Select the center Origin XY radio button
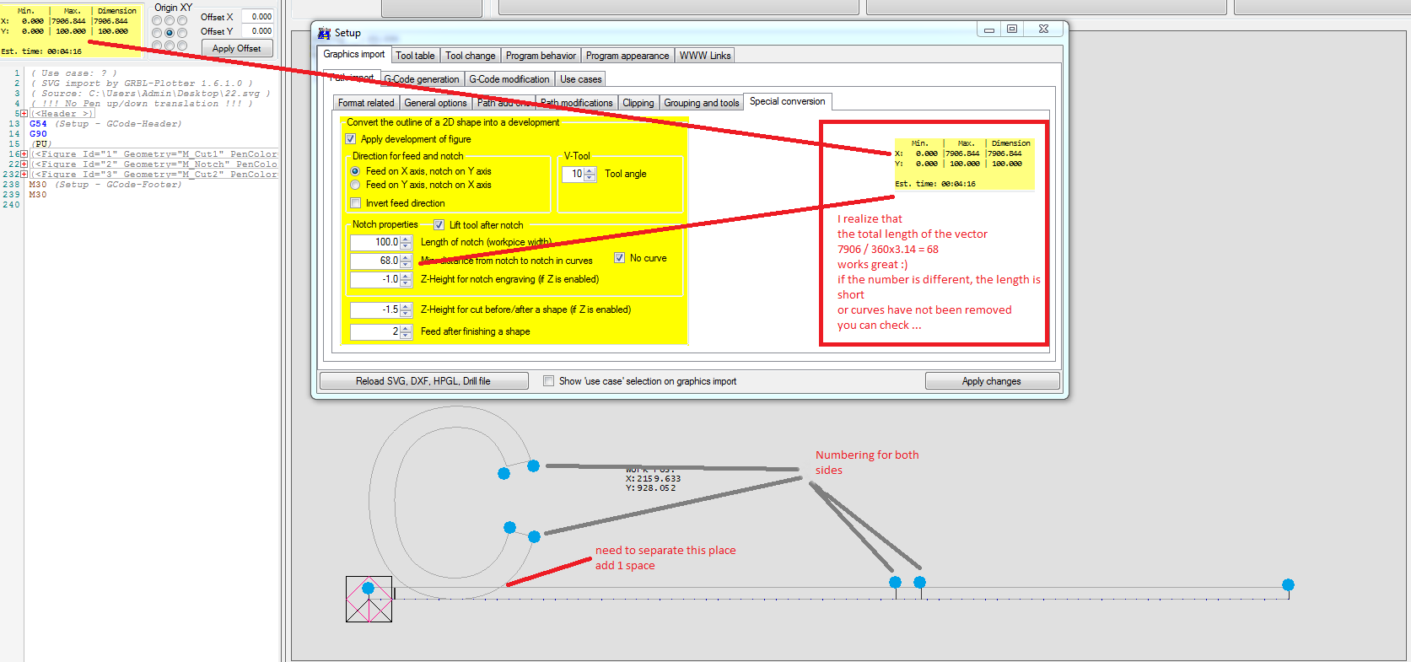 [170, 33]
